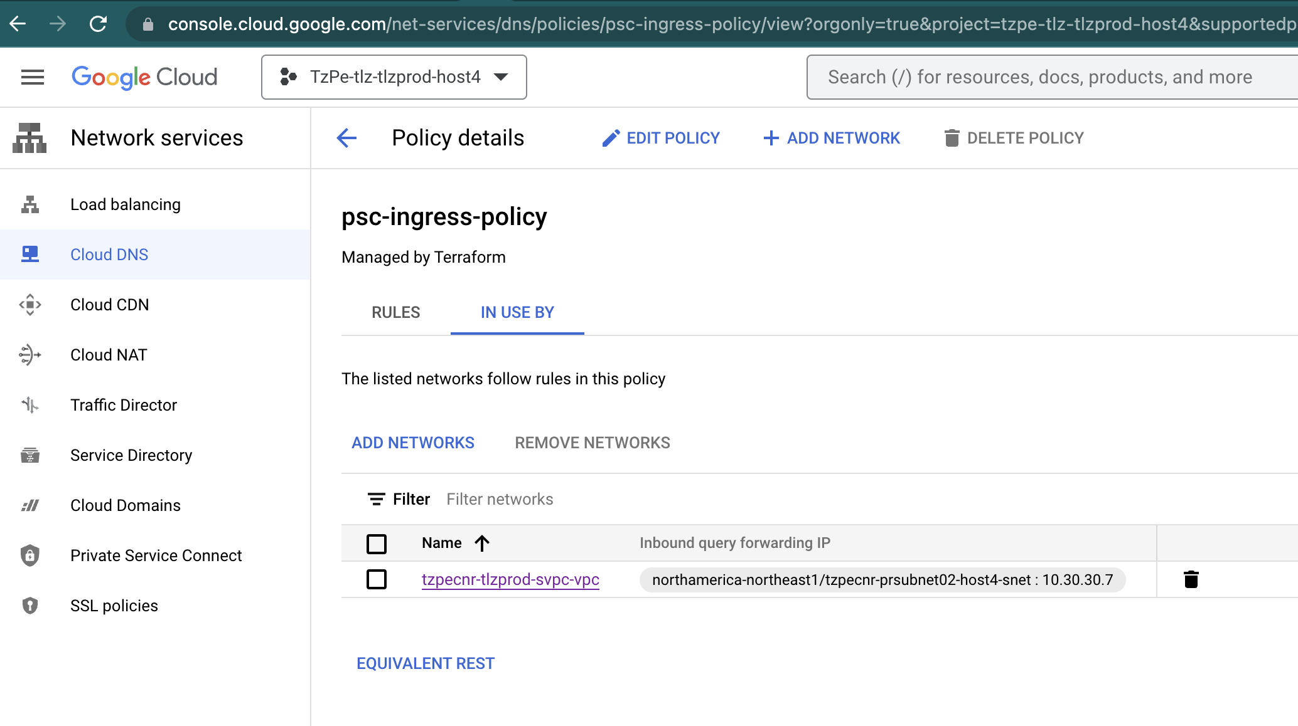
Task: Open the tzpecnr-tlzprod-svpc-vpc network link
Action: point(510,579)
